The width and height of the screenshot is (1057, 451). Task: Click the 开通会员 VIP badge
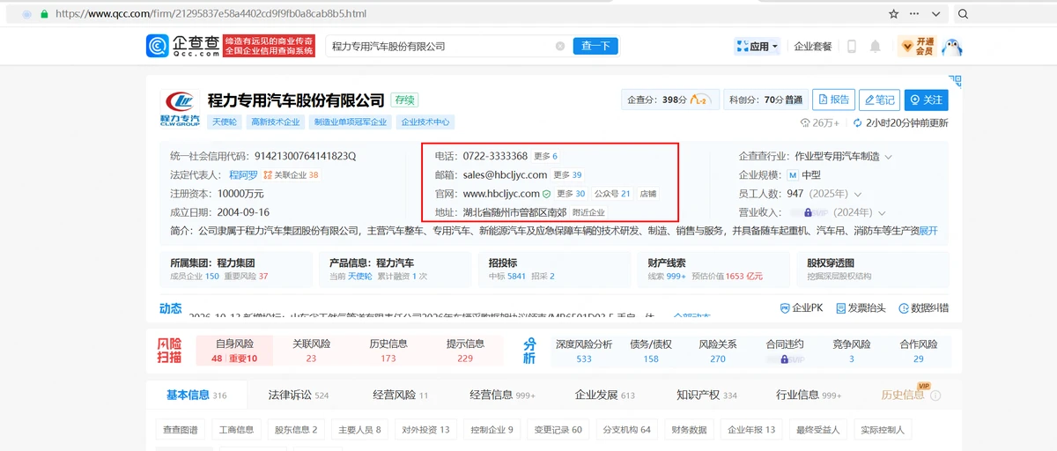pyautogui.click(x=917, y=46)
